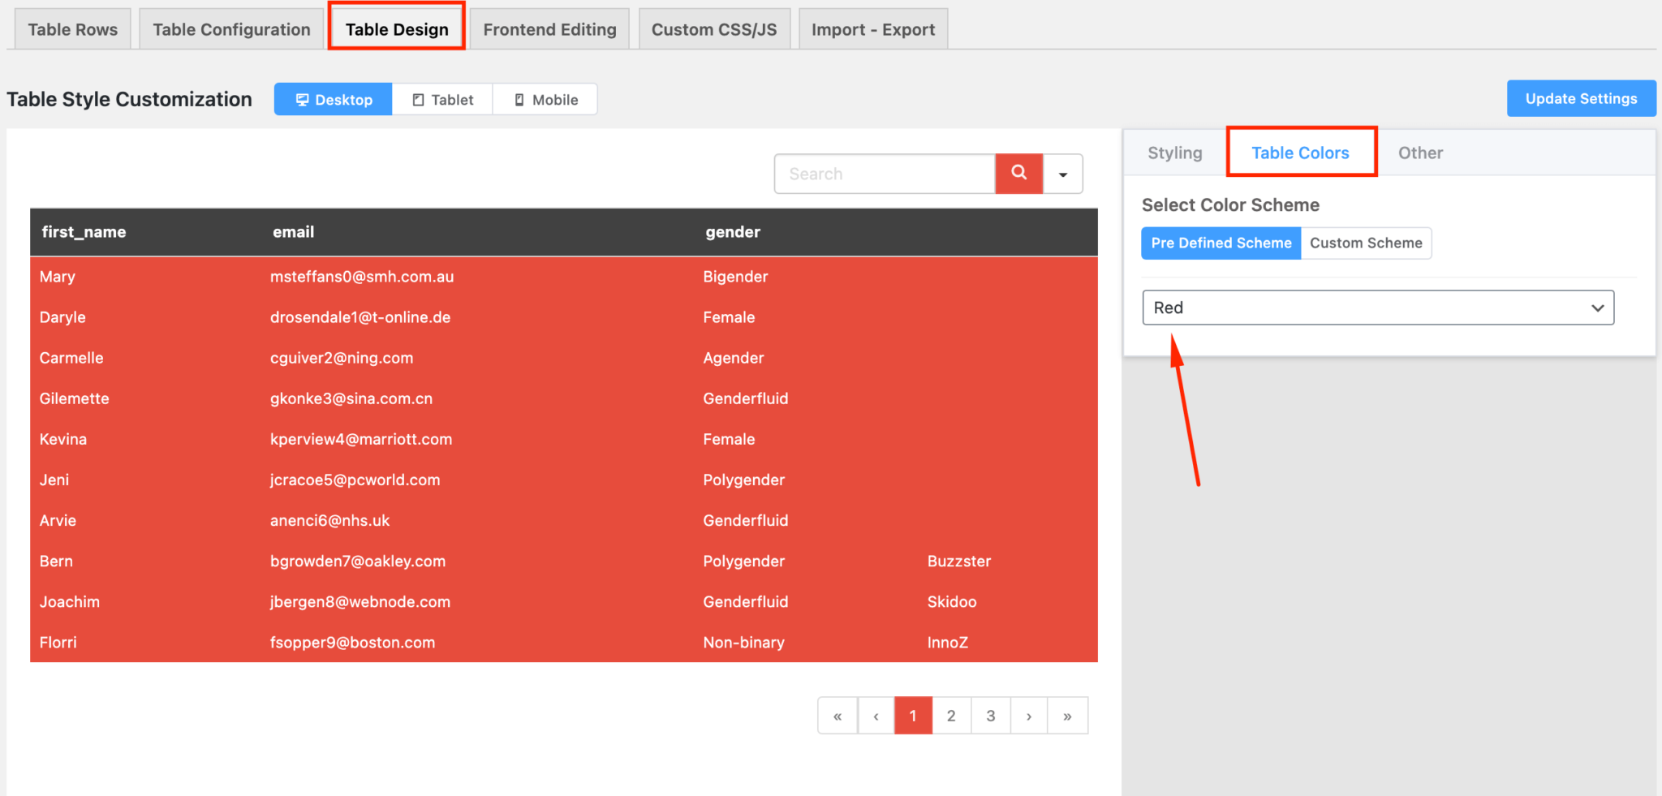Enable the Pre Defined Scheme option
1662x796 pixels.
1220,243
